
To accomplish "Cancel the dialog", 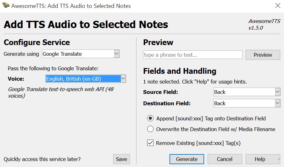I will (225, 159).
